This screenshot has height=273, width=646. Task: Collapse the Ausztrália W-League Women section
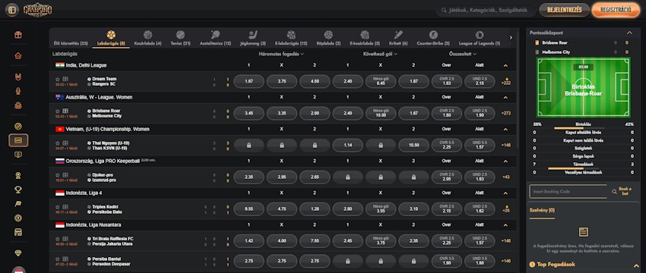point(505,97)
